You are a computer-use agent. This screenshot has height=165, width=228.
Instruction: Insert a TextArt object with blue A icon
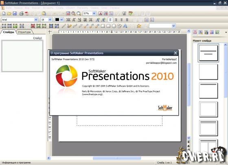coord(125,26)
